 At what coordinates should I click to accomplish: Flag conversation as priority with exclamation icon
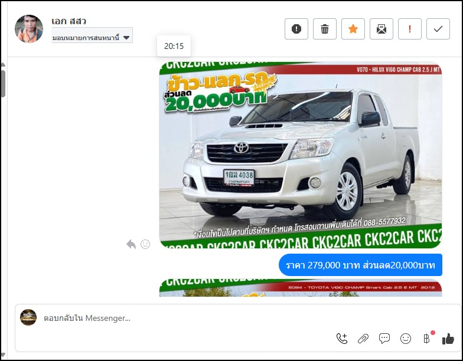pyautogui.click(x=410, y=29)
